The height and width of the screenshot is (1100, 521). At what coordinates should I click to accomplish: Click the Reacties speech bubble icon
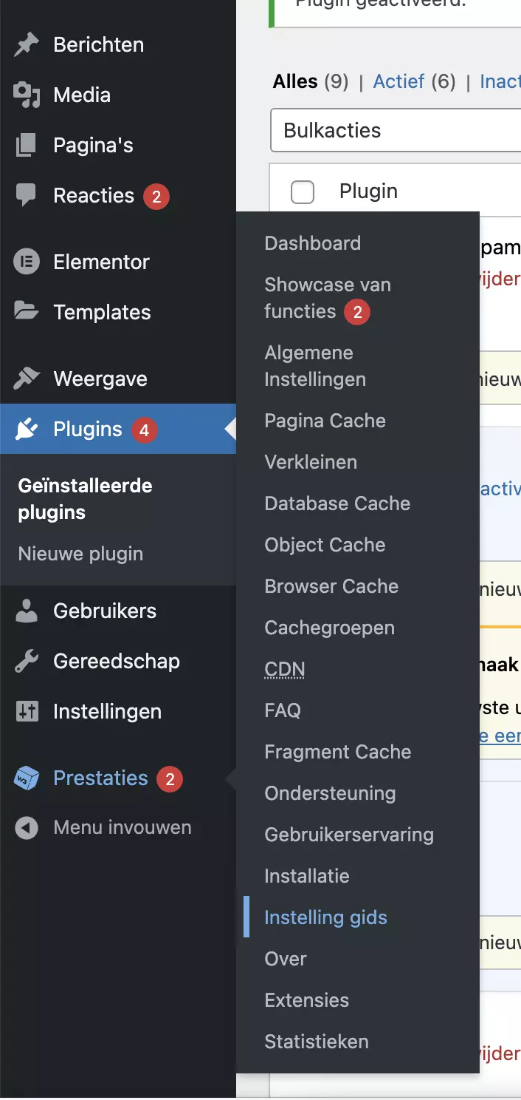click(27, 196)
